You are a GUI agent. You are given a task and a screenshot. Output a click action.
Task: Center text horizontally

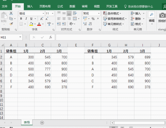[x=64, y=19]
